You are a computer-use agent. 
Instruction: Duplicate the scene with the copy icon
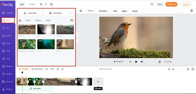58,69
